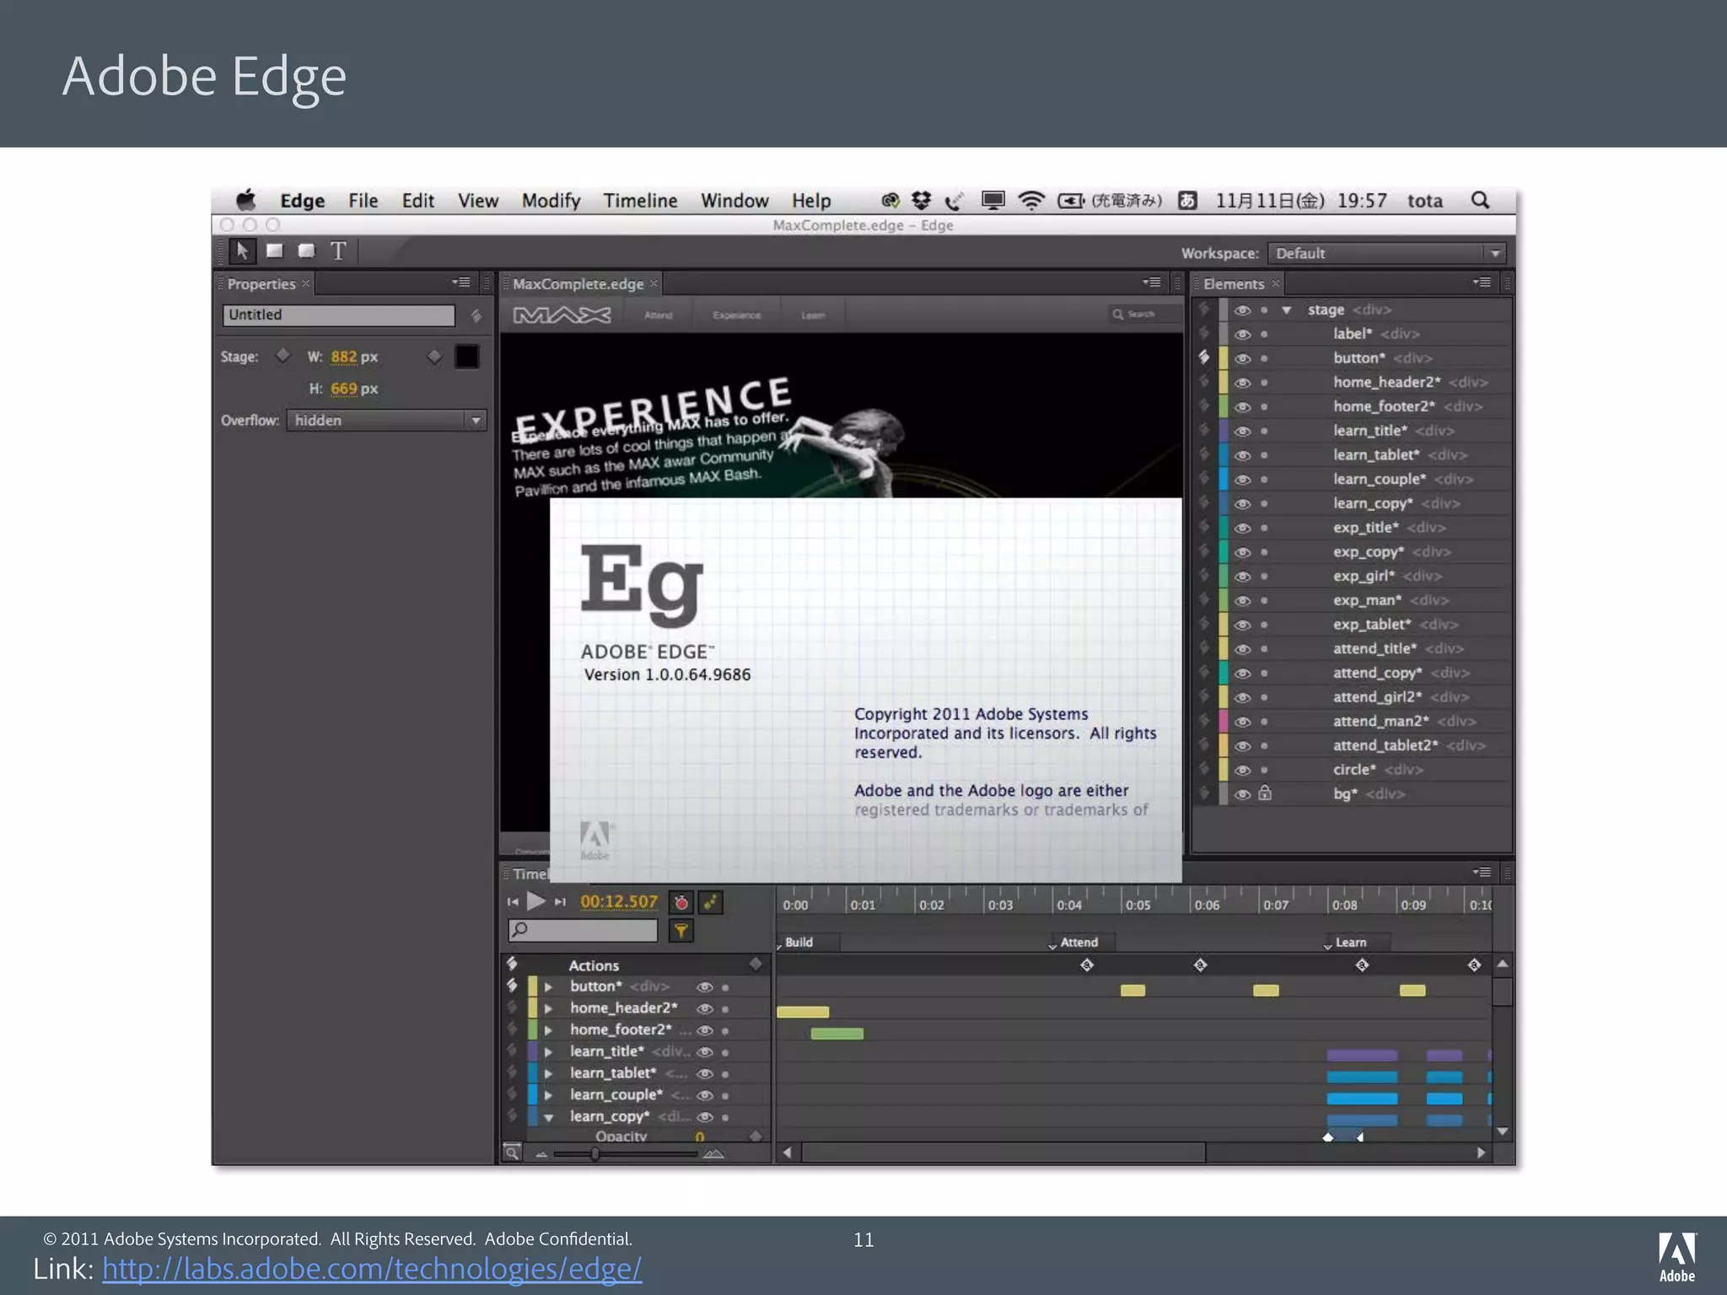1727x1295 pixels.
Task: Select the Text tool
Action: click(338, 250)
